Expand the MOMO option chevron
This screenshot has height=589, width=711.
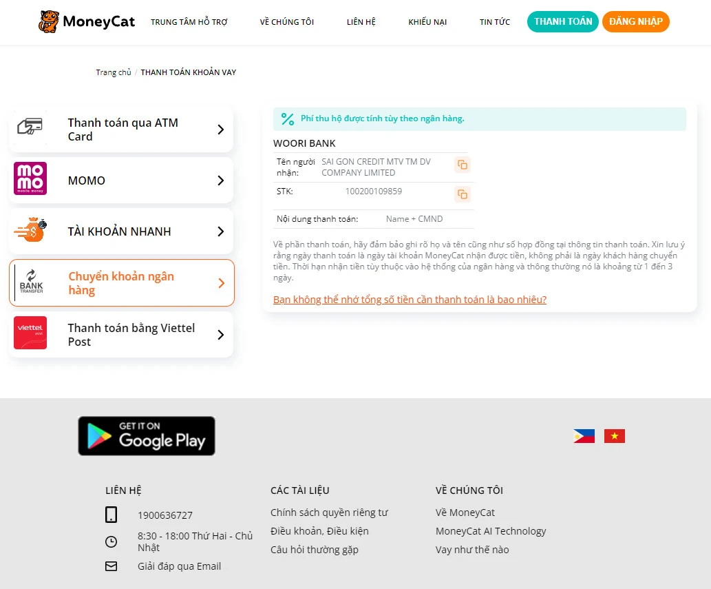(221, 180)
